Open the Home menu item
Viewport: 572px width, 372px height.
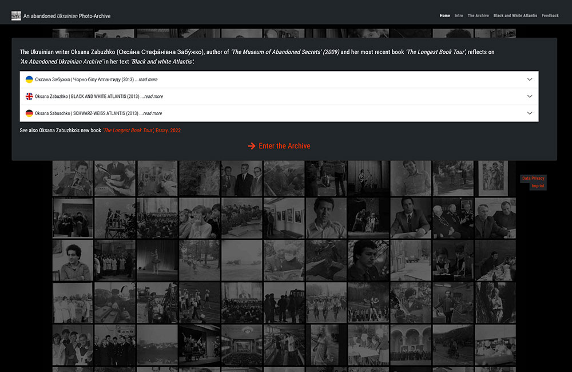(444, 16)
